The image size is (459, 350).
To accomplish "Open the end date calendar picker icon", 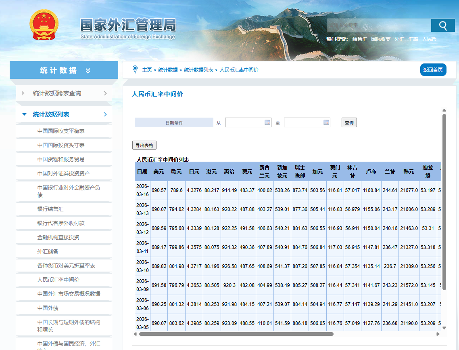I will coord(326,122).
